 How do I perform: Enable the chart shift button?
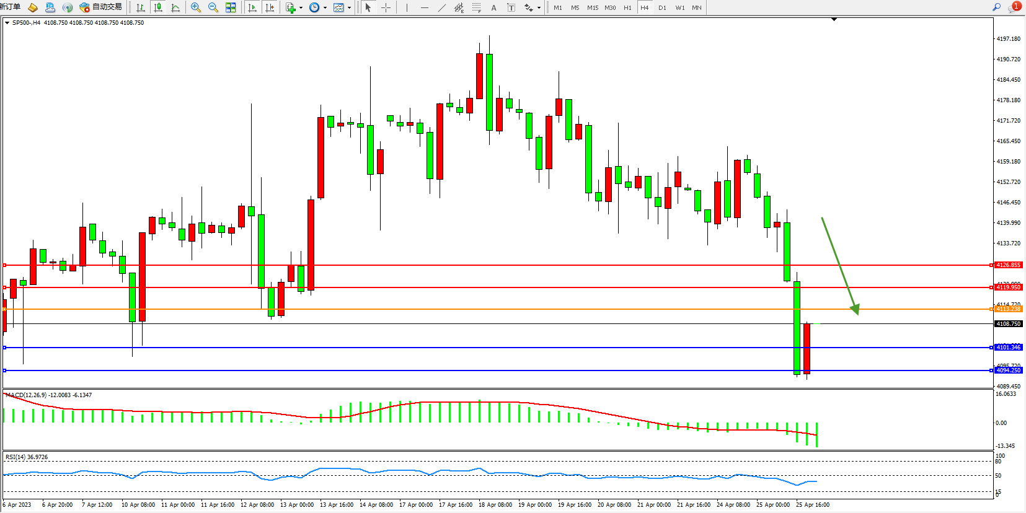pyautogui.click(x=270, y=7)
